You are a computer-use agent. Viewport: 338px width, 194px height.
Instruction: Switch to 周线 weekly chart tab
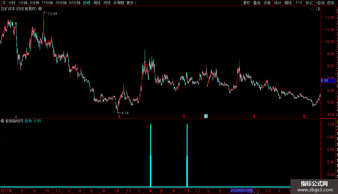pyautogui.click(x=97, y=3)
